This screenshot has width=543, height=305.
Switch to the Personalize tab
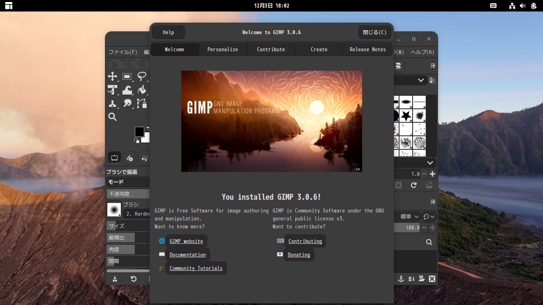[223, 49]
